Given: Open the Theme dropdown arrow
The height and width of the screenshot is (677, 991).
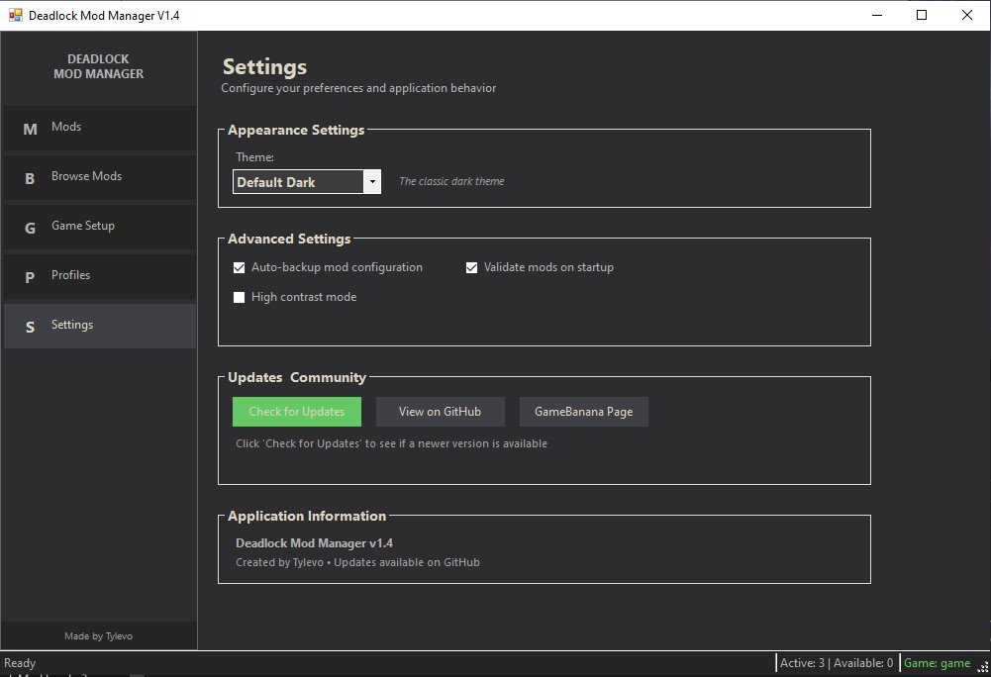Looking at the screenshot, I should pyautogui.click(x=371, y=182).
